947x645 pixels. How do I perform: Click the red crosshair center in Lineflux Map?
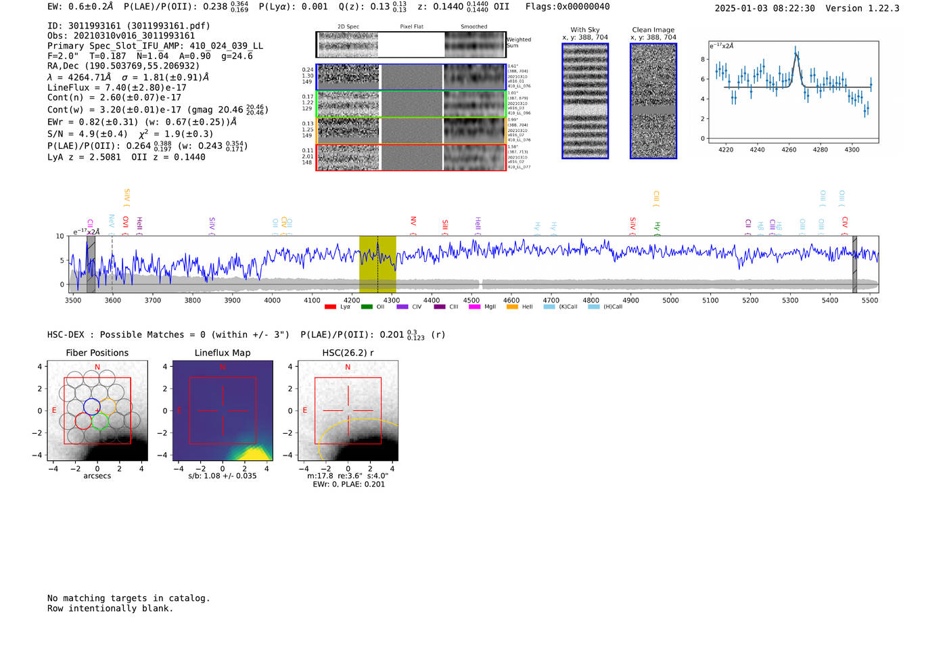coord(223,410)
